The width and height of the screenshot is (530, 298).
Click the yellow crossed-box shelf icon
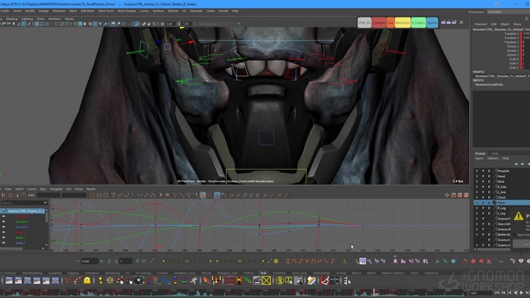click(x=266, y=281)
